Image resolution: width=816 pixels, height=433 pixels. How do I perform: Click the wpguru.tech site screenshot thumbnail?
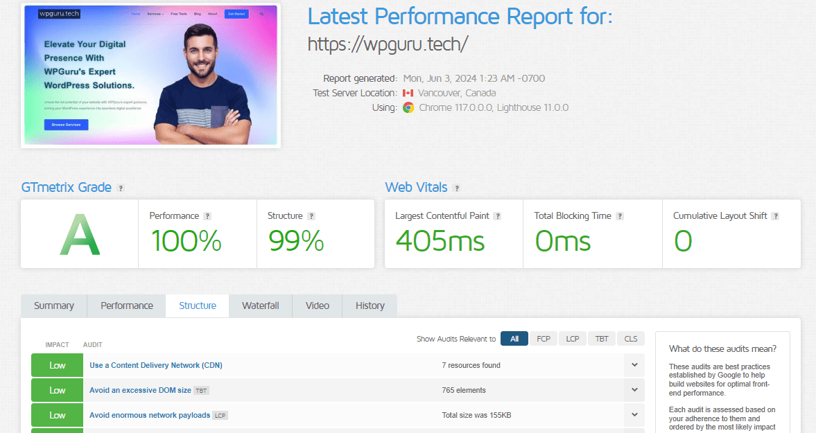[150, 76]
